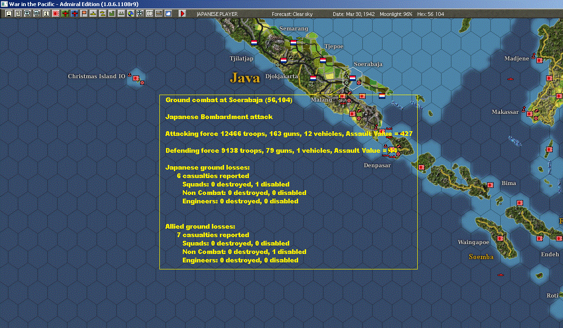Click the Soemba island label

coord(481,257)
